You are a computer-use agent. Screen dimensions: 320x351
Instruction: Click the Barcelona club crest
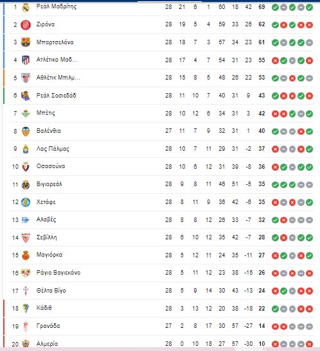pos(26,42)
